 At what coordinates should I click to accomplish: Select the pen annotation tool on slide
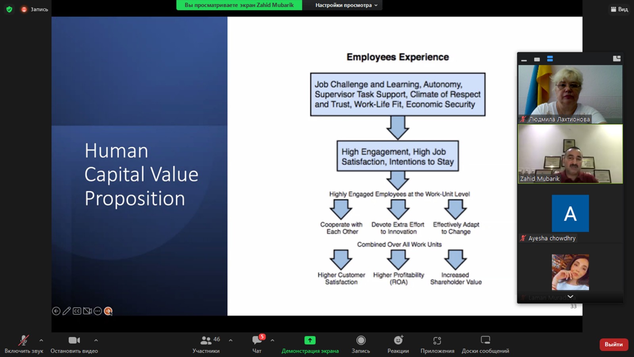pos(67,311)
